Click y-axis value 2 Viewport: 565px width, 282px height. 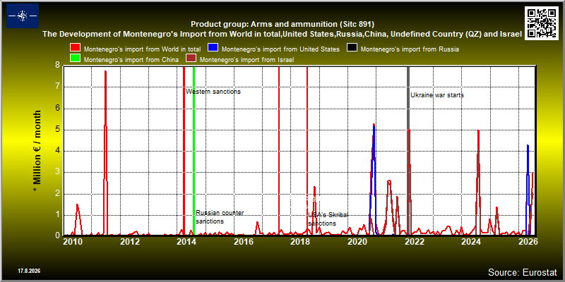(57, 194)
